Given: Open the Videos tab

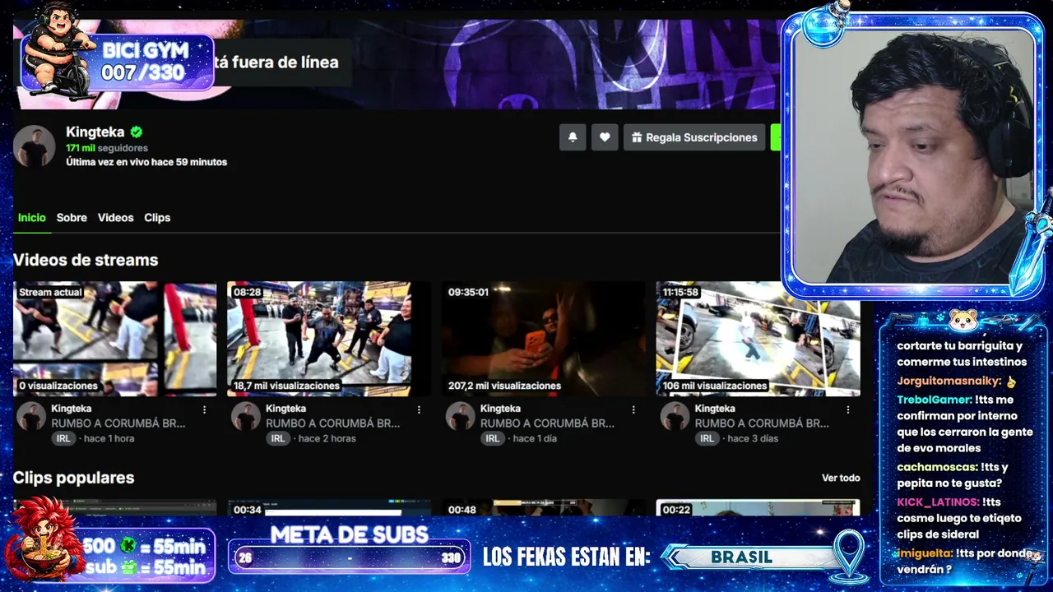Looking at the screenshot, I should pos(115,218).
